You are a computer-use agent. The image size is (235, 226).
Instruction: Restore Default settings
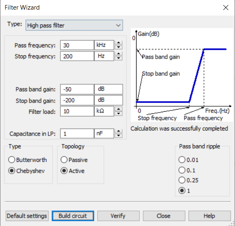coord(27,216)
